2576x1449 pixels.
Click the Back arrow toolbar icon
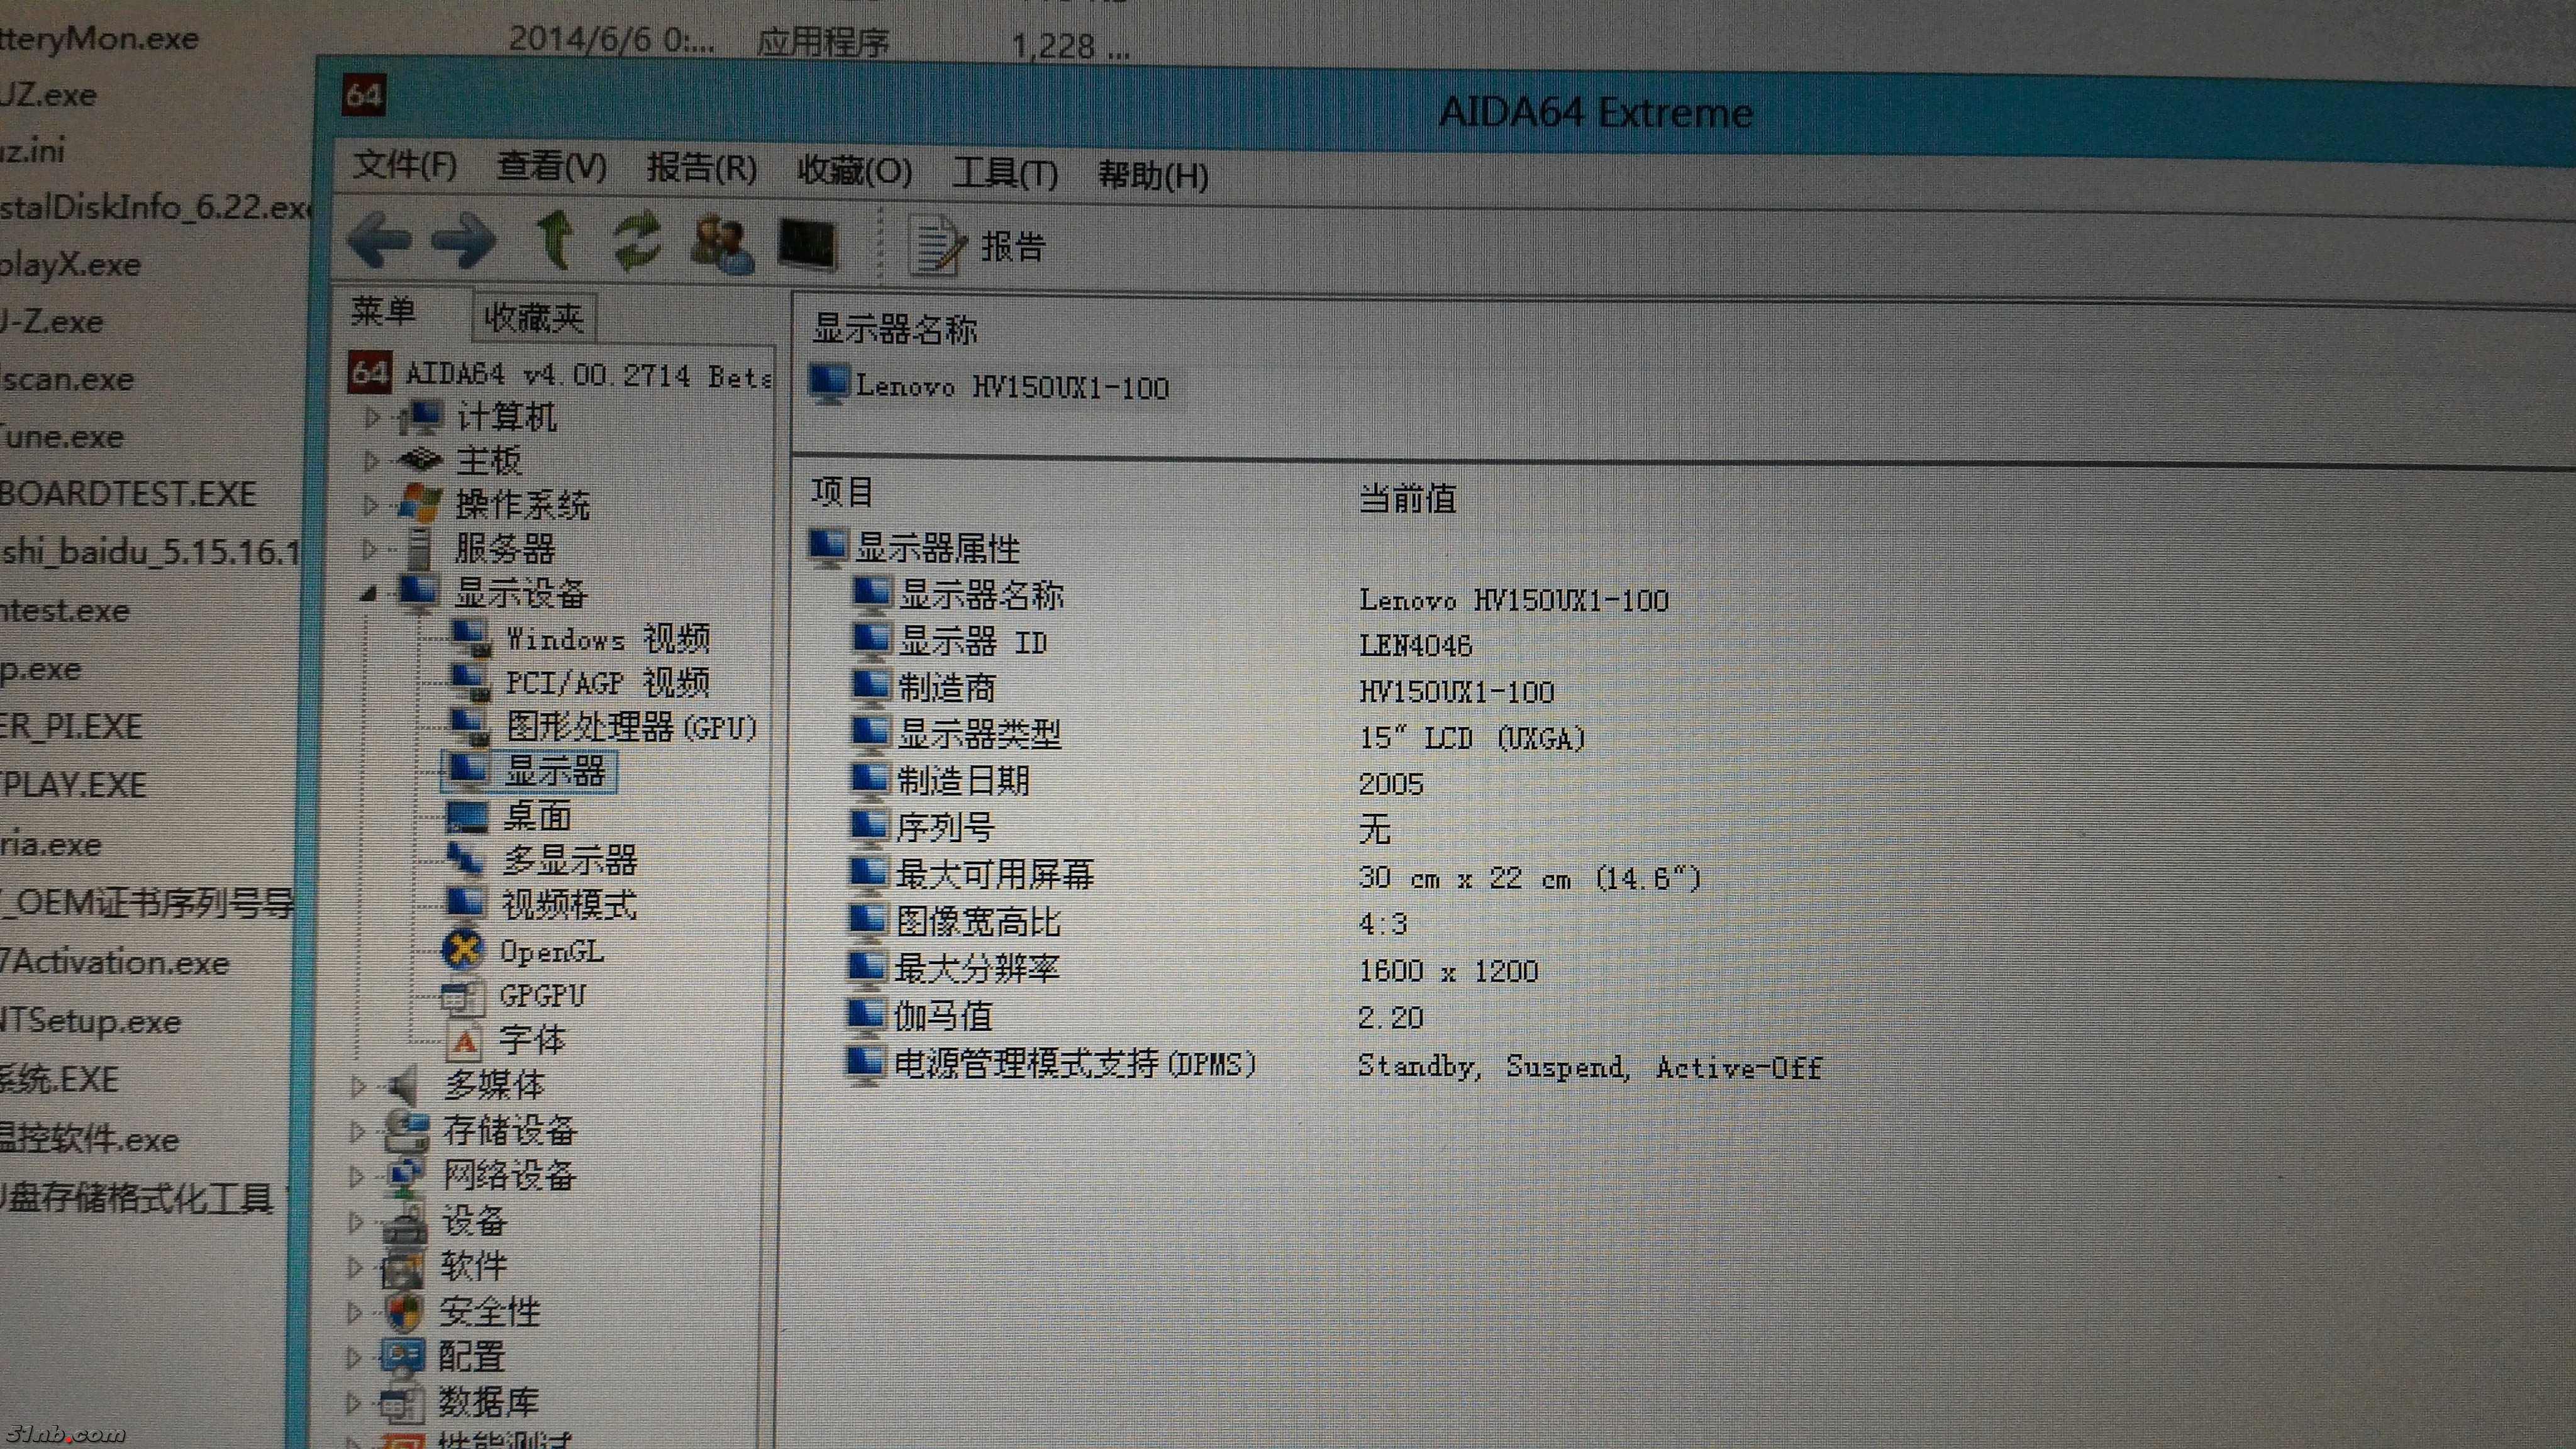pos(380,240)
